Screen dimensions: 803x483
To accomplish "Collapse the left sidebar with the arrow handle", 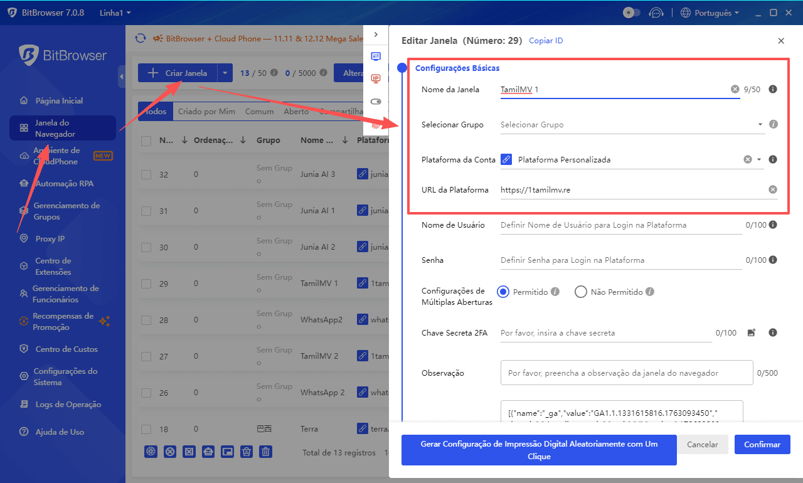I will coord(121,77).
